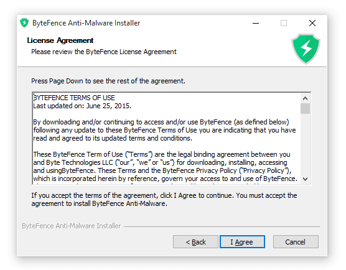
Task: Click the 'Press Page Down' instruction text
Action: 108,81
